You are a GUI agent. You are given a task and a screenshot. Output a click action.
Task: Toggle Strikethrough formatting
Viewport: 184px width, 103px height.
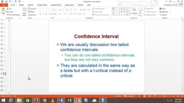52,14
